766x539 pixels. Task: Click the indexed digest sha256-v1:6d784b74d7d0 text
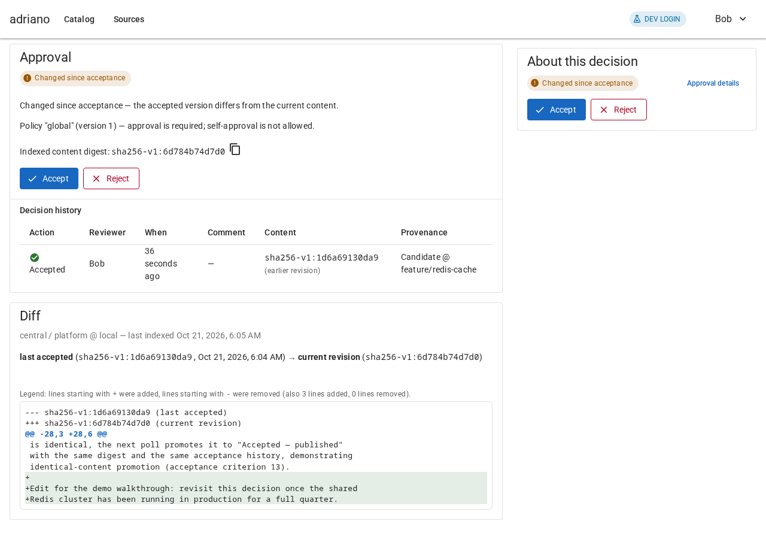tap(168, 152)
